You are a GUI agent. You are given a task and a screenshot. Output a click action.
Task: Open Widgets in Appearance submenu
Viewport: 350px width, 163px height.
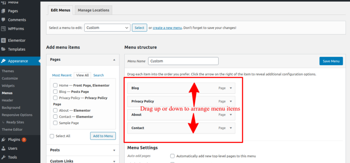(8, 85)
